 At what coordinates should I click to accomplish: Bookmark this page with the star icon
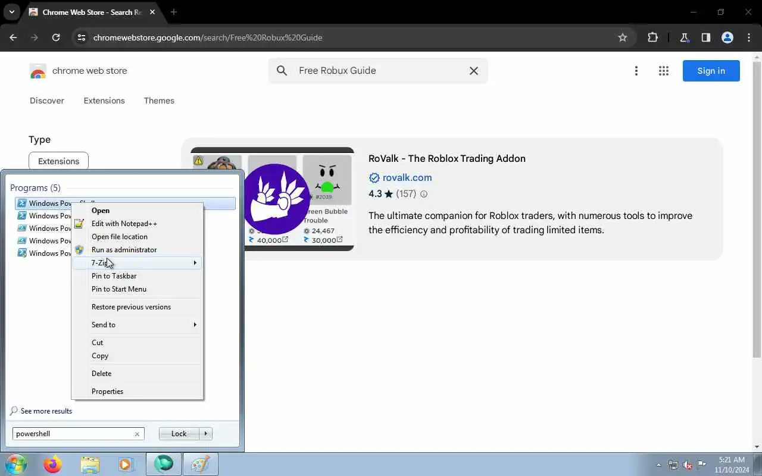tap(623, 37)
